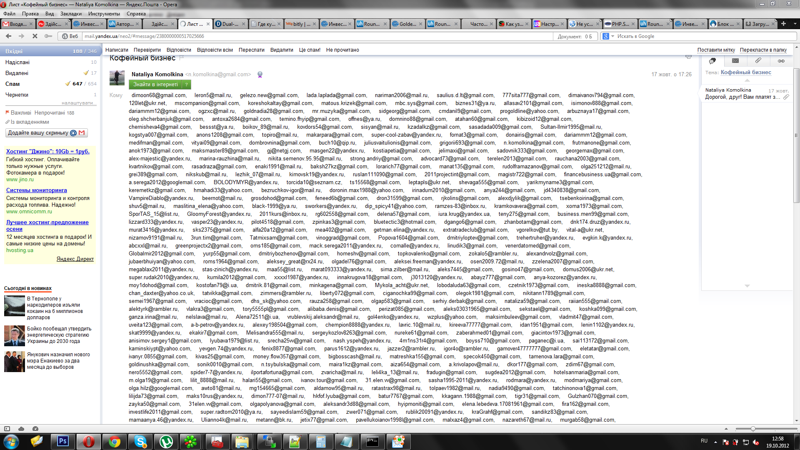Screen dimensions: 800x450
Task: Open the Закладки menu
Action: click(71, 14)
